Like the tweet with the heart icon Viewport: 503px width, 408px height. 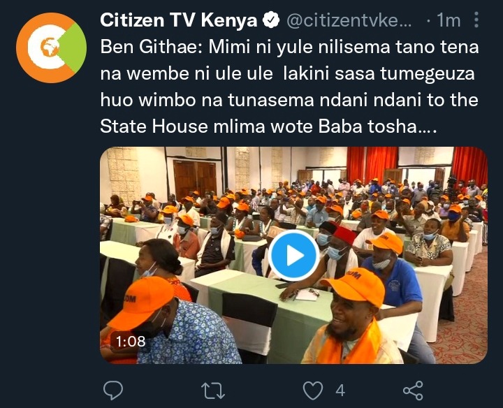pyautogui.click(x=313, y=391)
